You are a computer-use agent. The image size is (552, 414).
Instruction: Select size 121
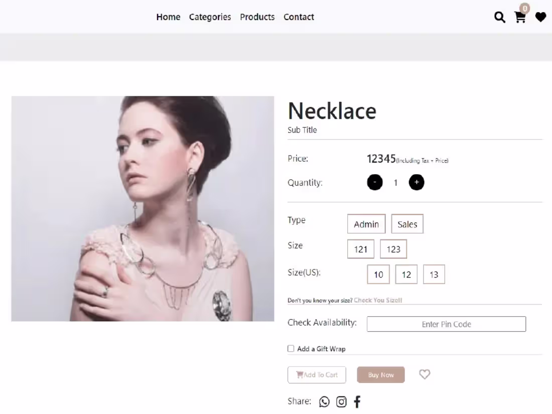click(360, 249)
